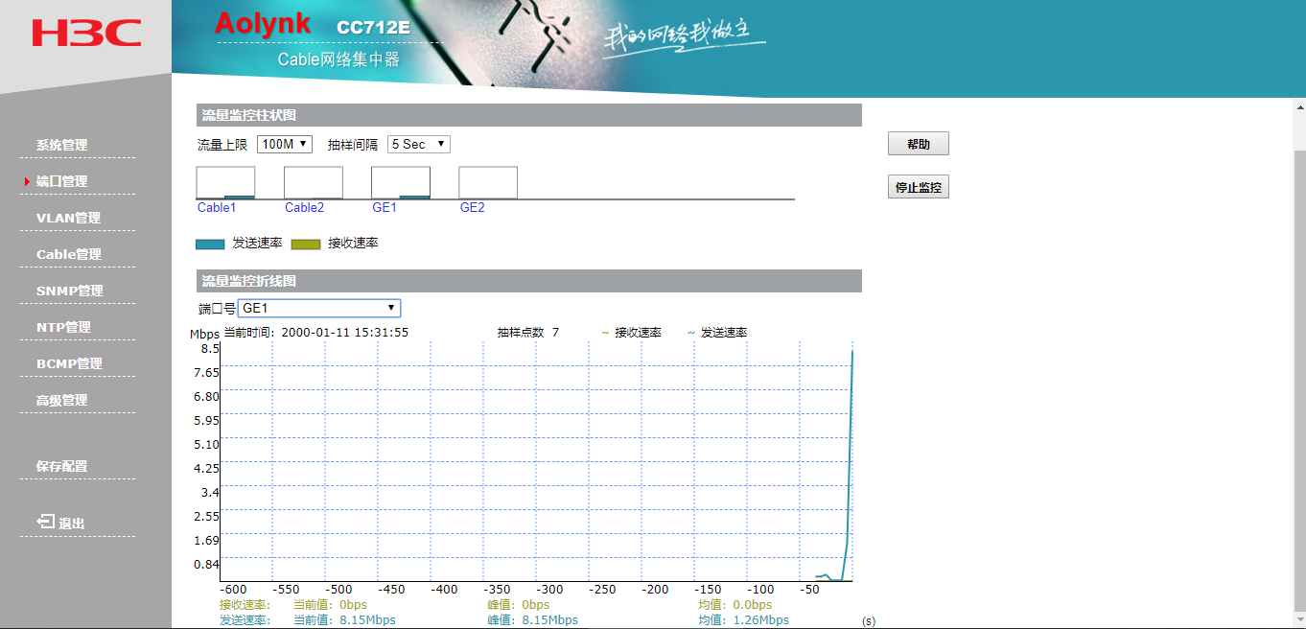Click the CC712E model name
The height and width of the screenshot is (629, 1306).
pyautogui.click(x=373, y=28)
